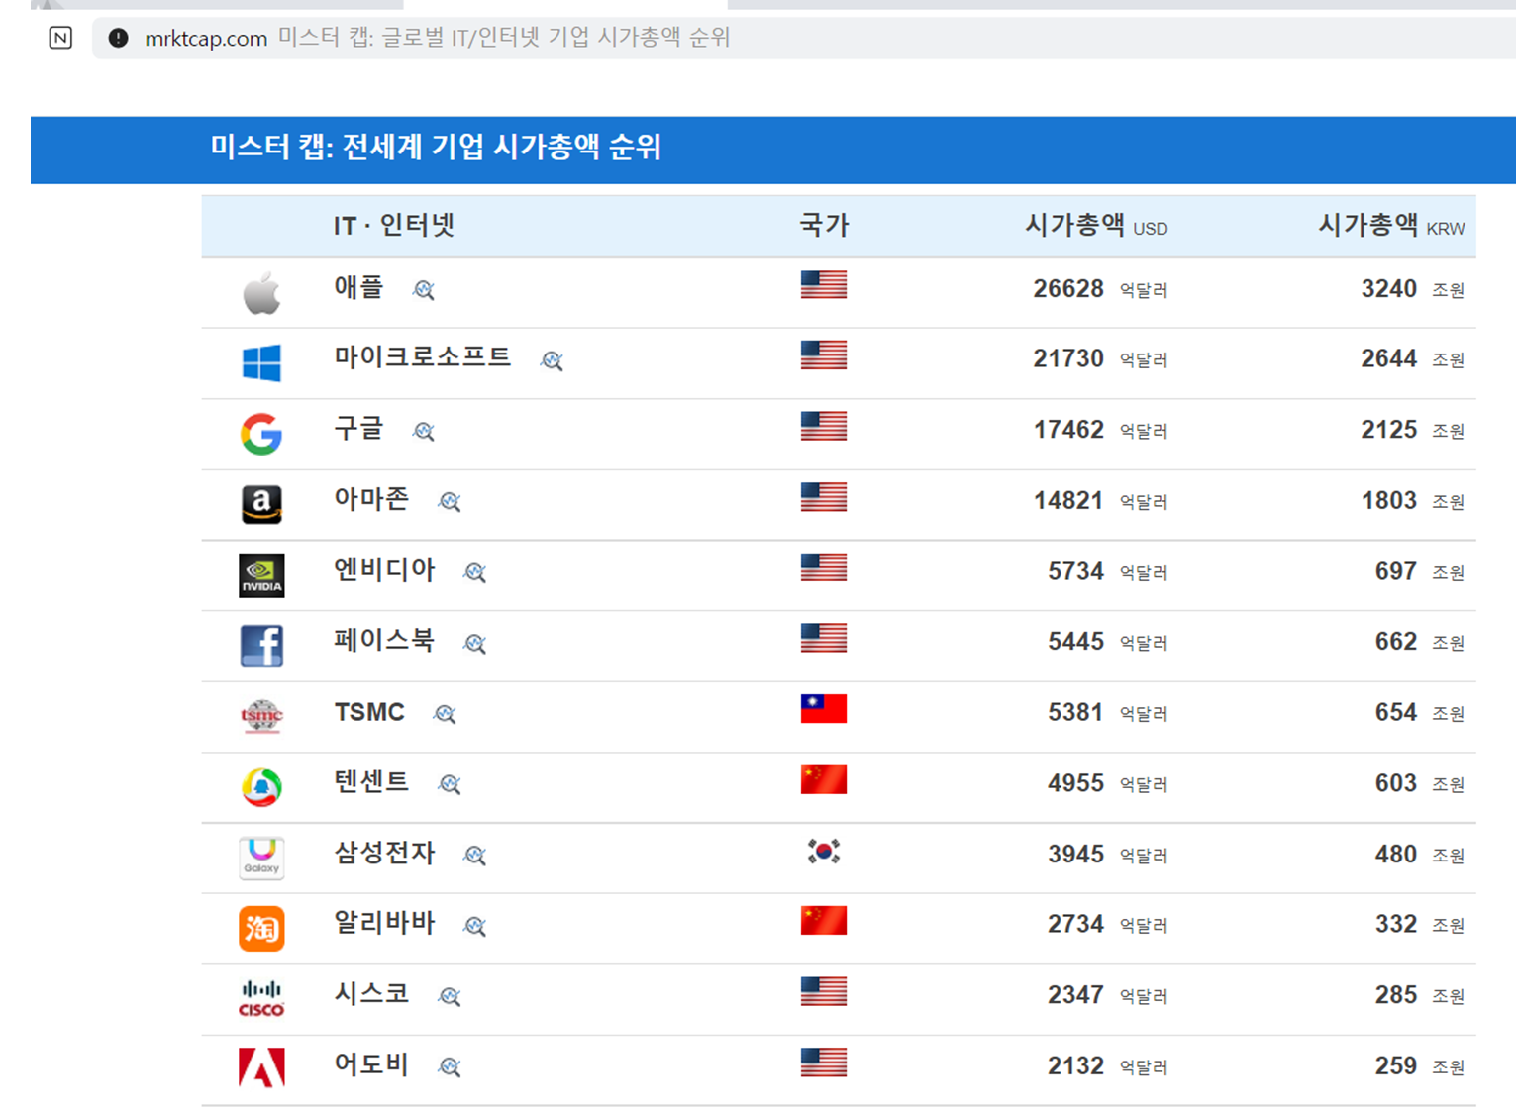Open chart magnifier next to 시스코
Image resolution: width=1516 pixels, height=1114 pixels.
tap(450, 997)
